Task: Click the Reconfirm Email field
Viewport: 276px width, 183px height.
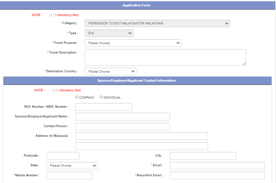Action: point(217,175)
